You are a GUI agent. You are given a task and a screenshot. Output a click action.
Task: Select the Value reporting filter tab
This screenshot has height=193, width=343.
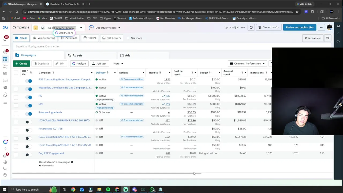click(44, 38)
